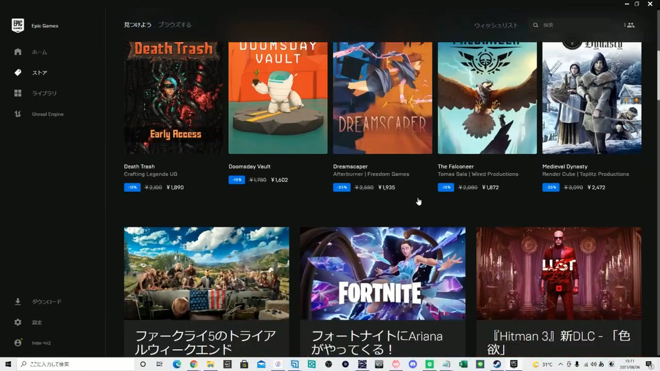The image size is (660, 371).
Task: Click the search magnifier icon
Action: click(x=536, y=25)
